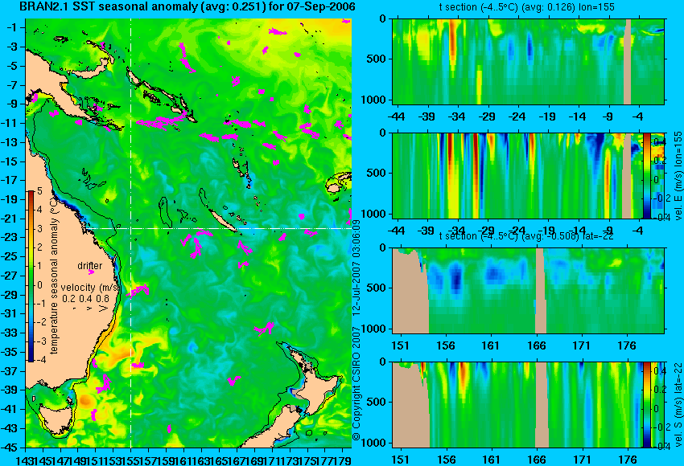684x466 pixels.
Task: Click the '-4' at bottom of temperature color bar
Action: click(39, 359)
